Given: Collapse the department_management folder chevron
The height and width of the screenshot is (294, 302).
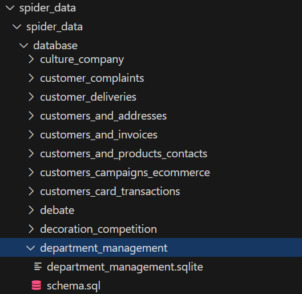Looking at the screenshot, I should pos(31,248).
